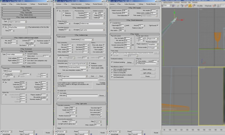225x135 pixels.
Task: Click the yellow highlighted icon in main toolbar
Action: point(190,6)
